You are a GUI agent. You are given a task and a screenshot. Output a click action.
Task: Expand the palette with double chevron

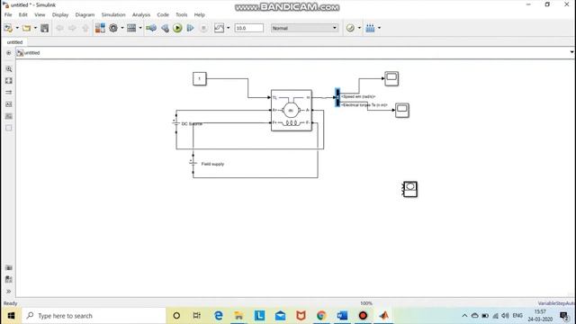tap(9, 292)
